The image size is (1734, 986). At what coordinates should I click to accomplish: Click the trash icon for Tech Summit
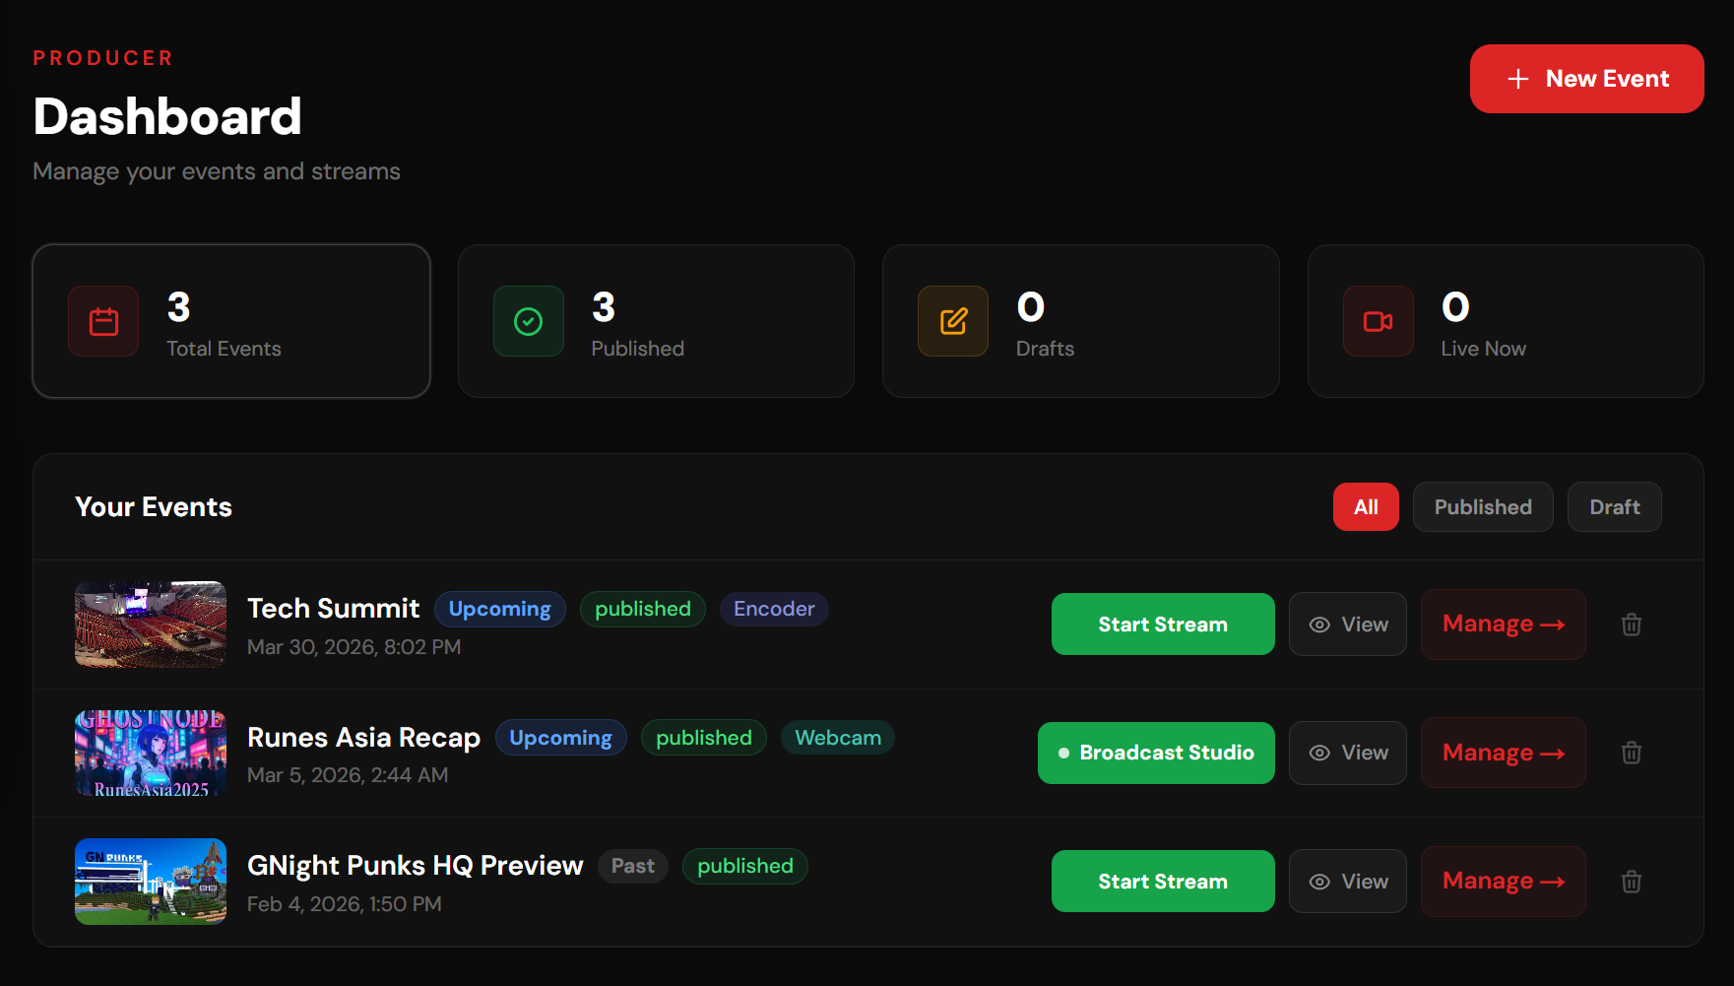coord(1631,624)
